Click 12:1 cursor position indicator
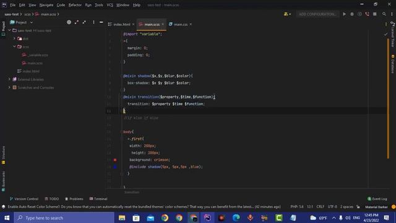This screenshot has height=223, width=396. pyautogui.click(x=310, y=206)
